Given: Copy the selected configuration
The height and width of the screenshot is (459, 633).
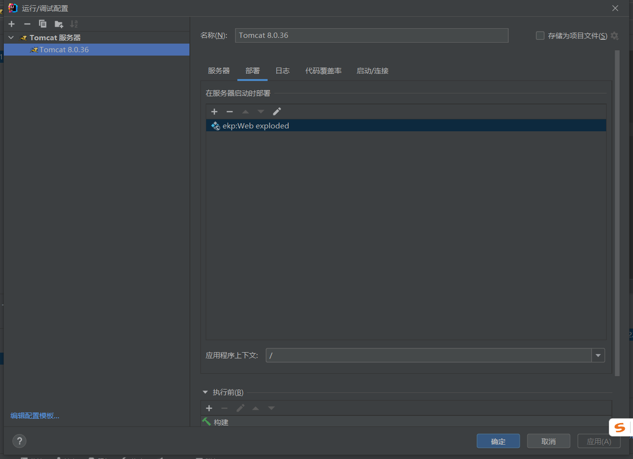Looking at the screenshot, I should (x=43, y=24).
